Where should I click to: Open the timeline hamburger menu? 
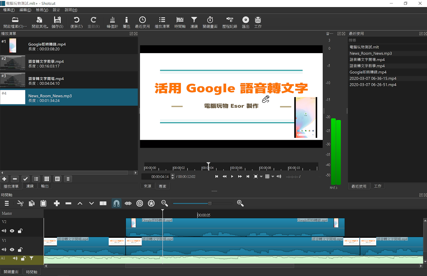[x=7, y=203]
